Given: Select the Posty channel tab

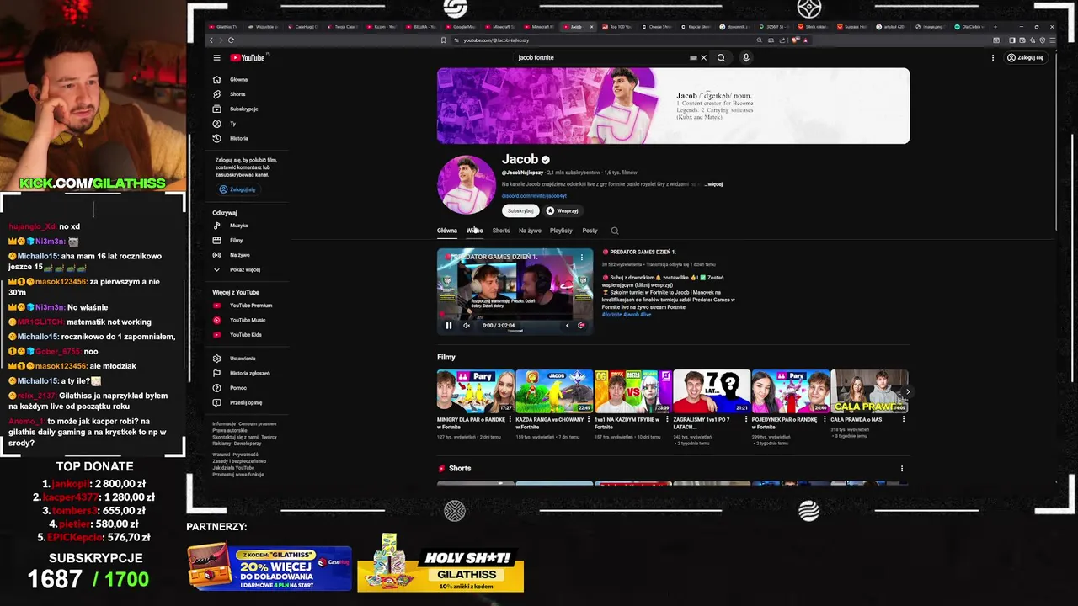Looking at the screenshot, I should click(590, 231).
